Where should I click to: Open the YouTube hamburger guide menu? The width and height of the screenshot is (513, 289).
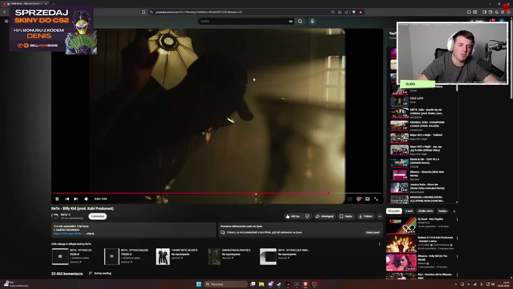6,21
